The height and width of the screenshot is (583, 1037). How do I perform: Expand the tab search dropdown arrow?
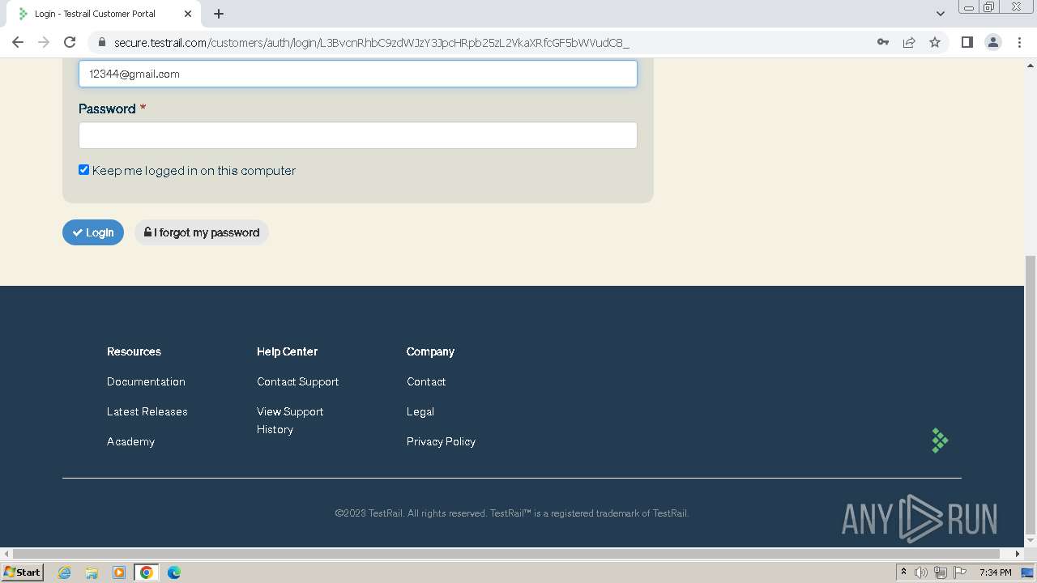(x=940, y=14)
